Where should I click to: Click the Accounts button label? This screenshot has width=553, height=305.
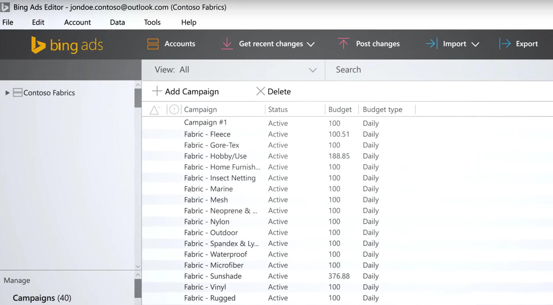click(x=180, y=44)
